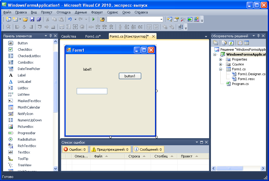The width and height of the screenshot is (269, 181).
Task: Click View Designer icon in Solution Explorer toolbar
Action: [246, 43]
